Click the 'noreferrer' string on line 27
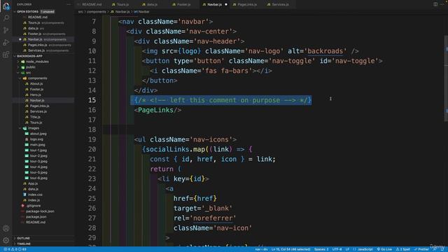 click(x=213, y=218)
